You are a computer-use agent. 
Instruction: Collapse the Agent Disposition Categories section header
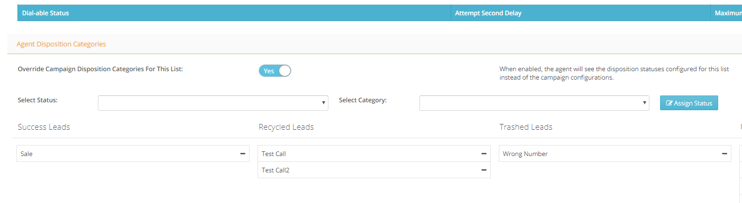[61, 44]
